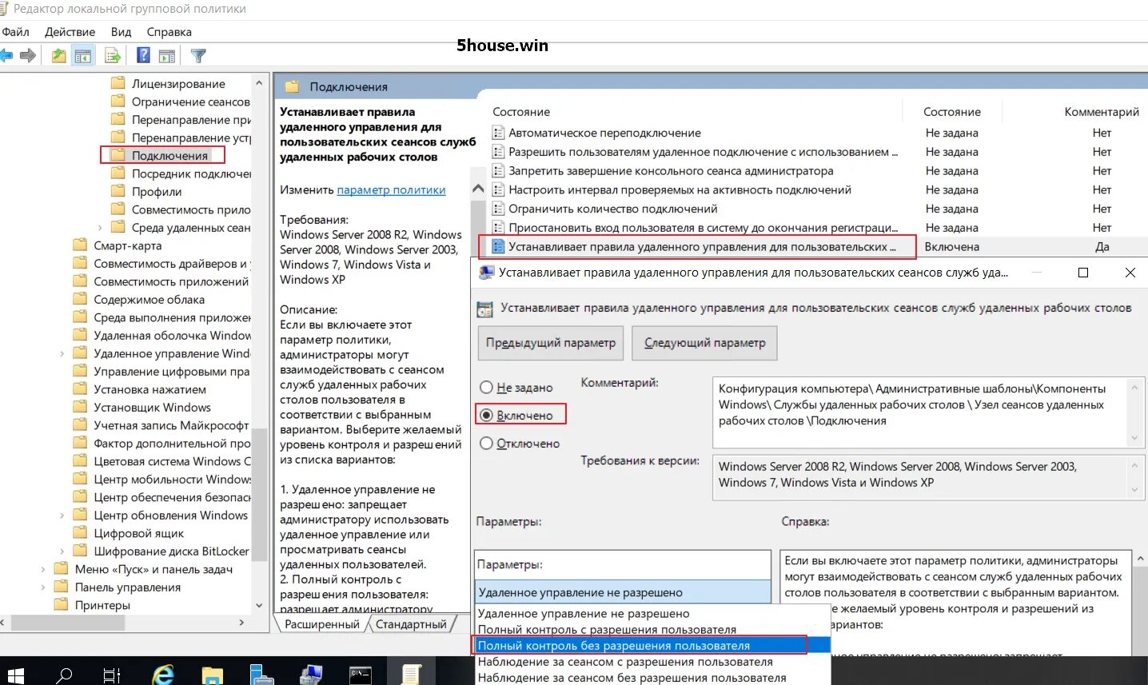Select the 'Включено' radio button
This screenshot has width=1148, height=685.
486,415
